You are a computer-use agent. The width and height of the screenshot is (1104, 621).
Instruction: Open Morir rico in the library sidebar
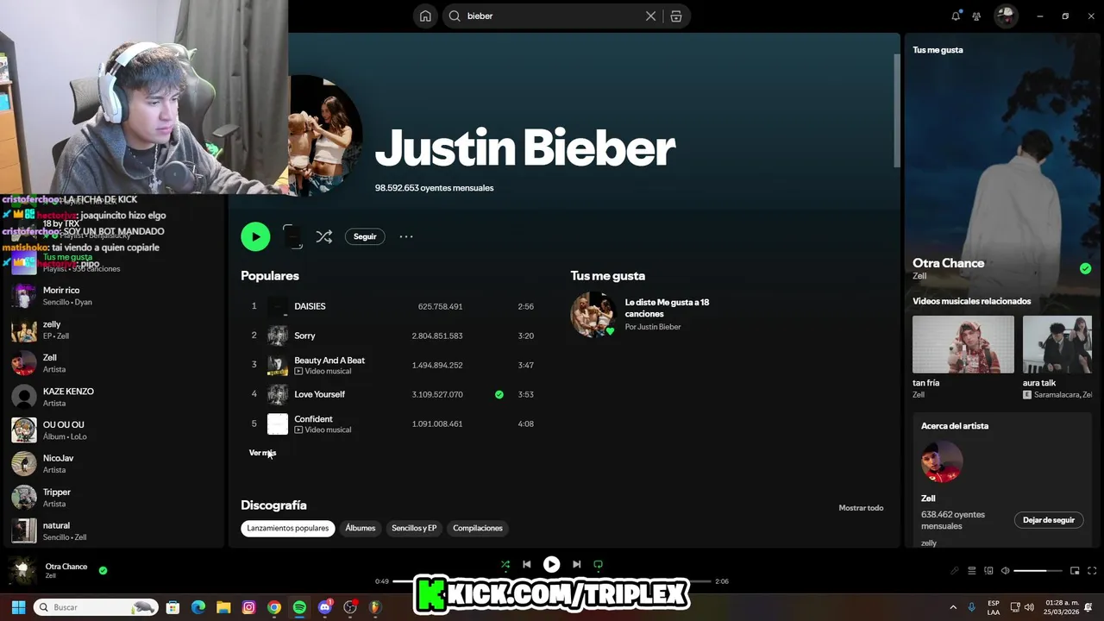tap(112, 296)
